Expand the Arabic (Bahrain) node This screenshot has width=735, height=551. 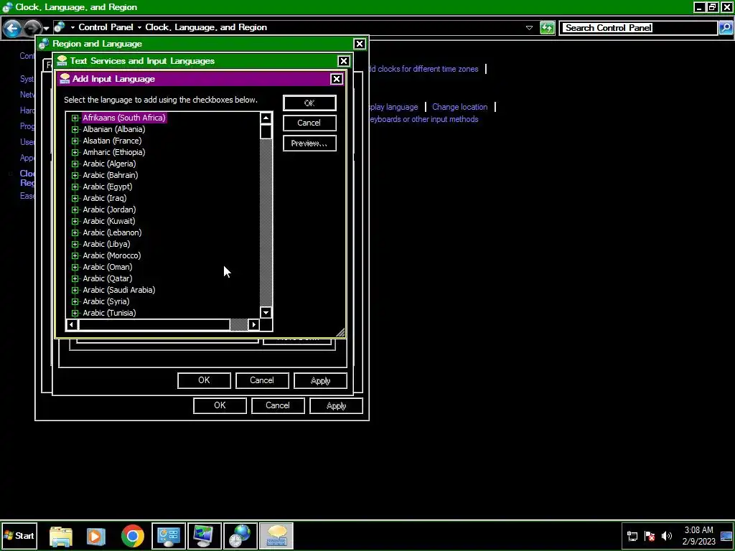75,175
